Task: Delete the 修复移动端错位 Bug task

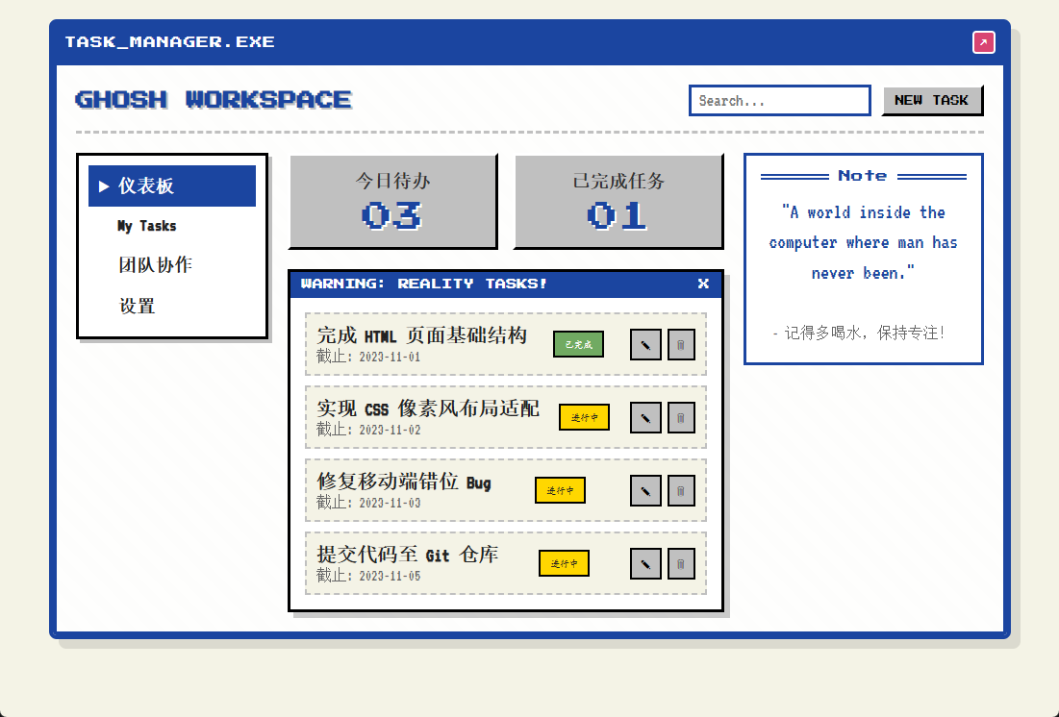Action: point(681,491)
